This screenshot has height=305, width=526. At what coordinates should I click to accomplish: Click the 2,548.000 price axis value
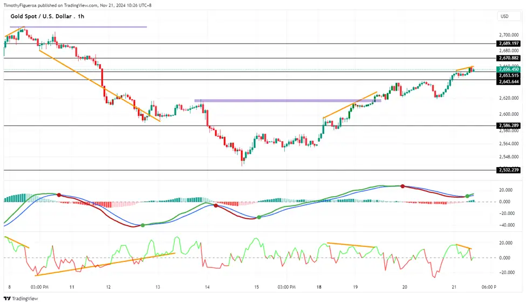click(x=509, y=157)
